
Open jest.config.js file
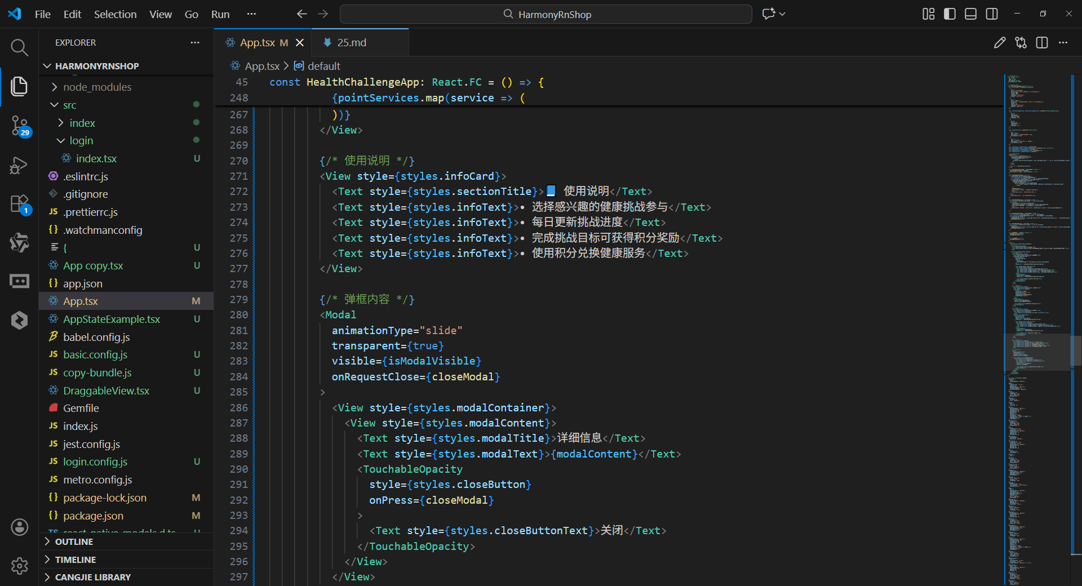126,444
